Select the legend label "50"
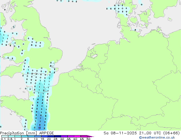181x140 pixels. tap(88, 139)
